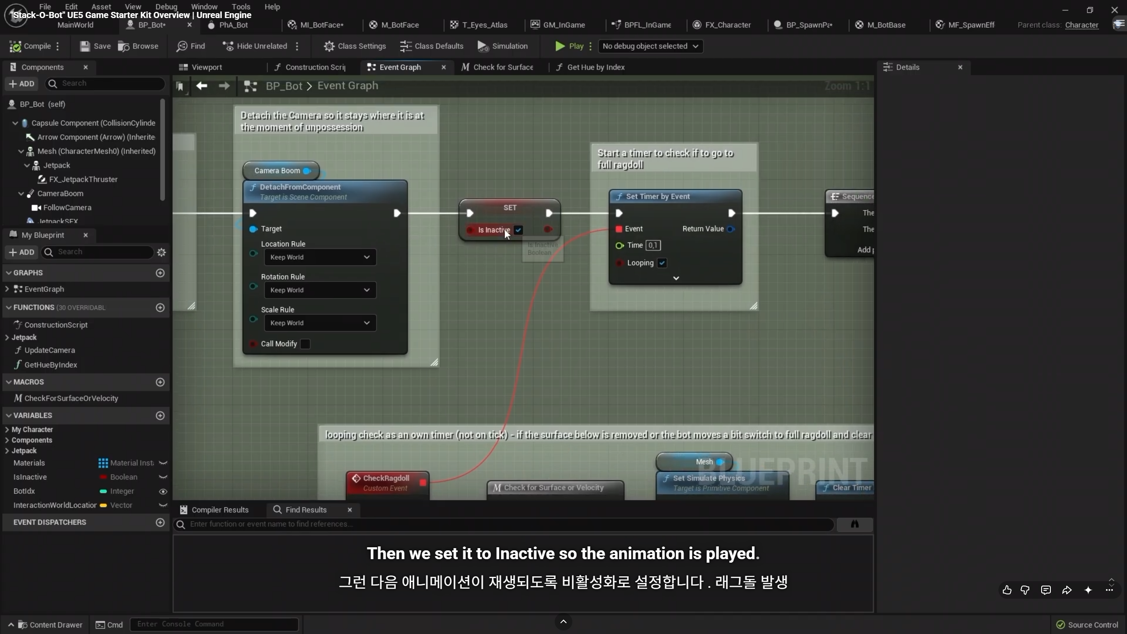Open Location Rule dropdown
The image size is (1127, 634).
pyautogui.click(x=320, y=257)
